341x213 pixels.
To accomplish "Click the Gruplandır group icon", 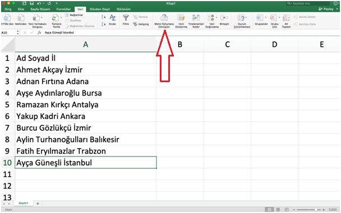I will [x=260, y=18].
